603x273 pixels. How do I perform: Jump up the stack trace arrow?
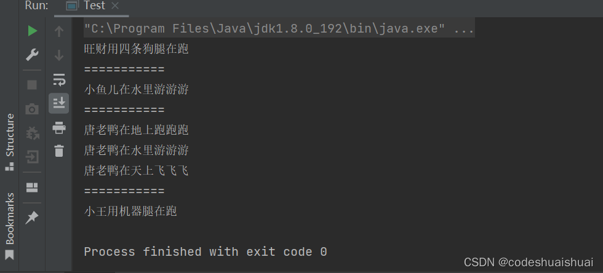pyautogui.click(x=59, y=31)
